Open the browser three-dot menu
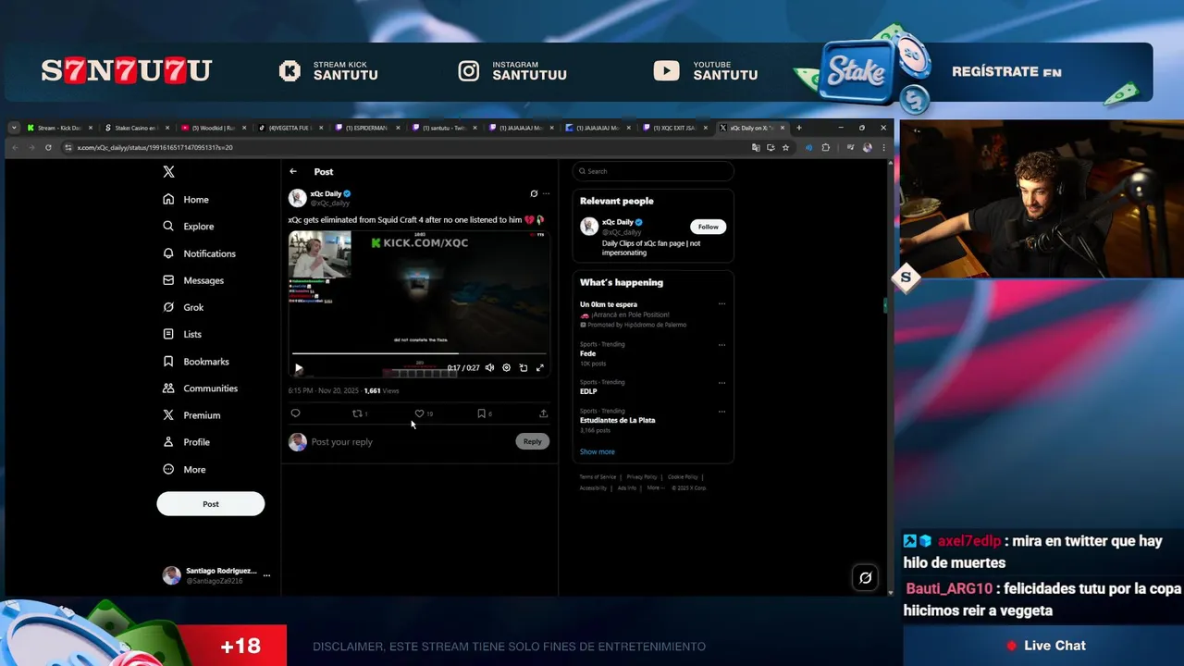Screen dimensions: 1184x666 pyautogui.click(x=882, y=147)
